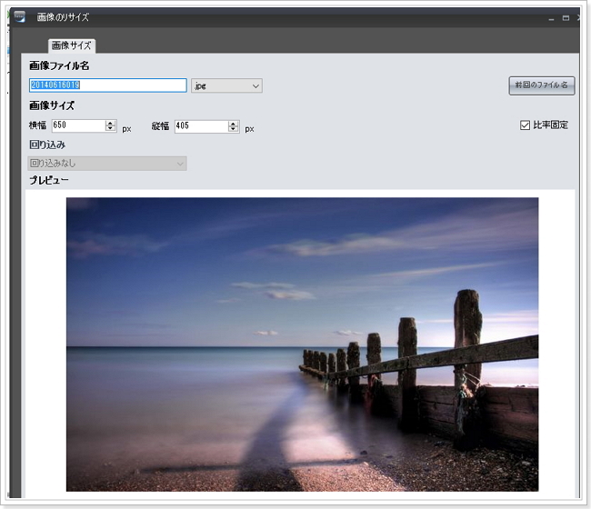Click the プレビュー section label
The width and height of the screenshot is (591, 509).
click(49, 180)
